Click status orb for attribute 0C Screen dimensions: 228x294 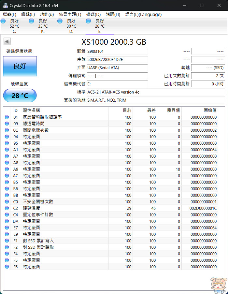(7, 130)
